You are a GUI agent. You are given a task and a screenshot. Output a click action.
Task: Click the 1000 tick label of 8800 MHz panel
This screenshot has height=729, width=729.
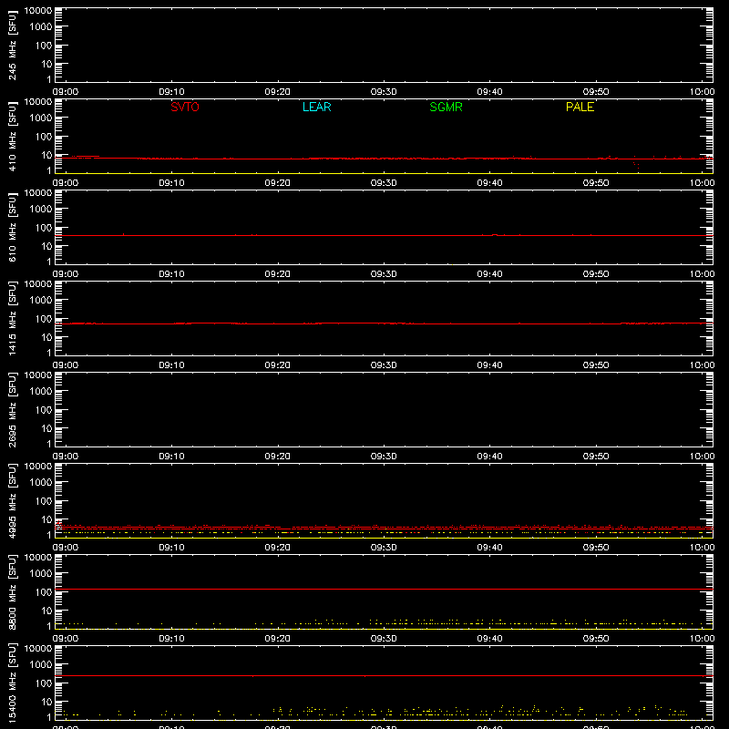pos(41,574)
